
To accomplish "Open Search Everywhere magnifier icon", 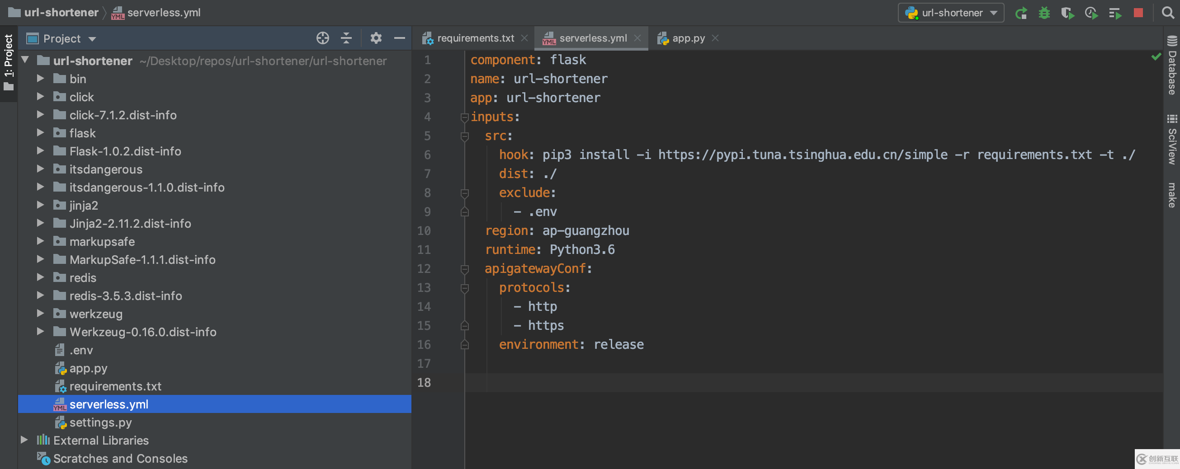I will (x=1168, y=13).
